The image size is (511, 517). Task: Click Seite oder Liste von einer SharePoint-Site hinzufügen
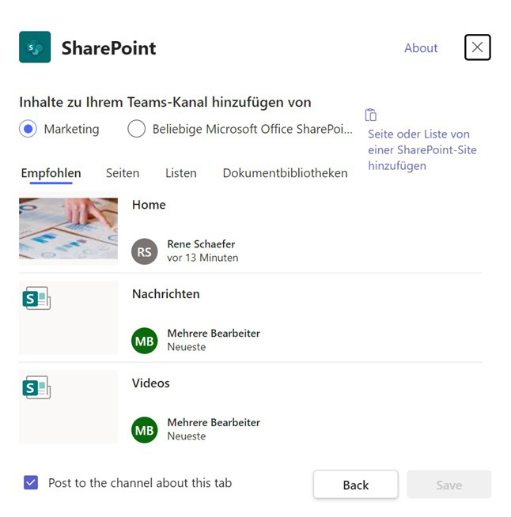click(x=422, y=150)
